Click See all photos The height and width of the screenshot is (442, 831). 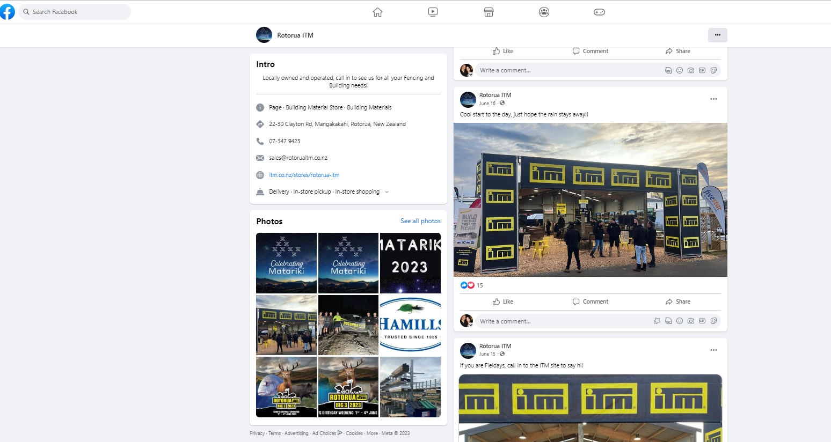(420, 221)
